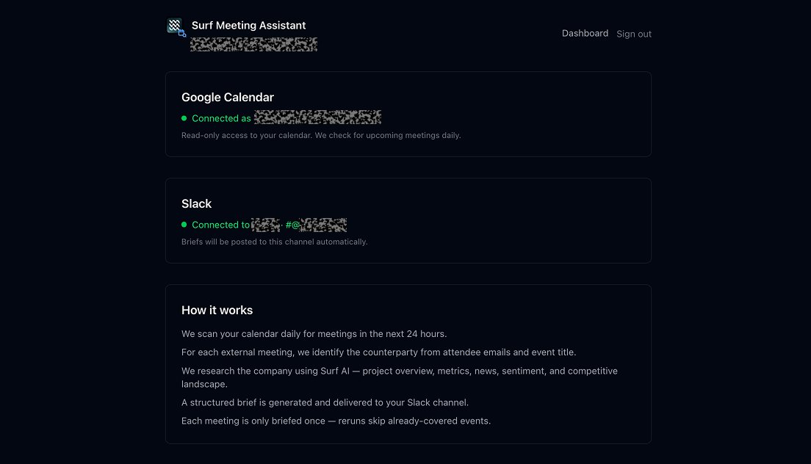This screenshot has height=464, width=811.
Task: Click the line mentioning Surf AI research
Action: pyautogui.click(x=399, y=371)
